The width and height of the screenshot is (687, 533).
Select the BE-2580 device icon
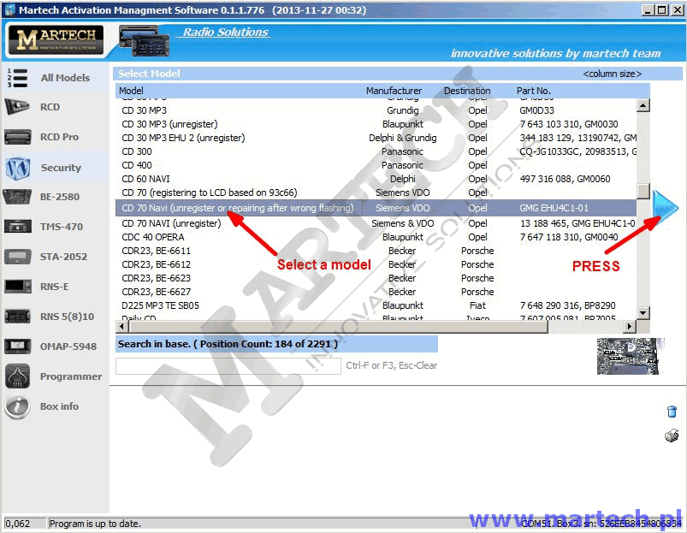coord(17,197)
